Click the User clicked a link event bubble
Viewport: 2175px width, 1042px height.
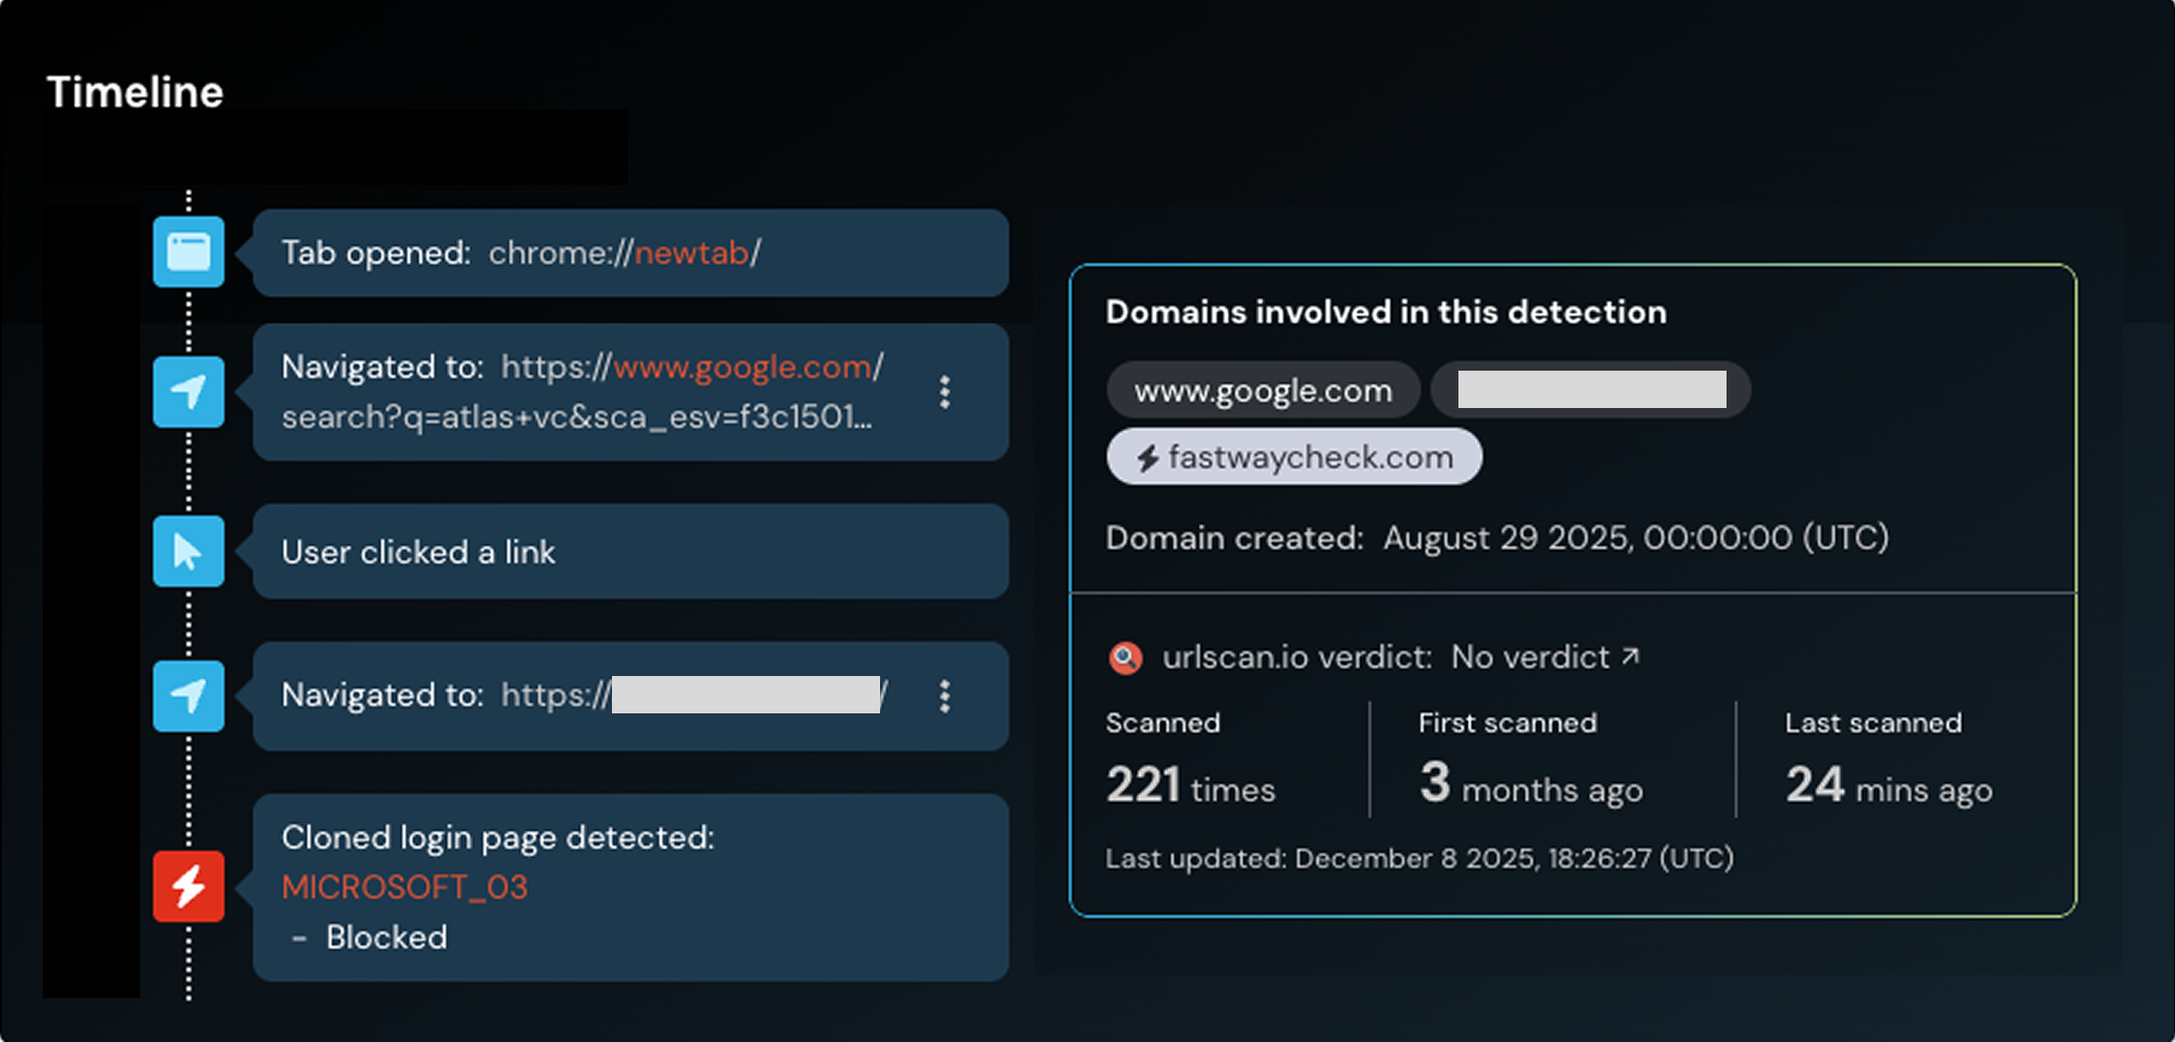click(630, 552)
